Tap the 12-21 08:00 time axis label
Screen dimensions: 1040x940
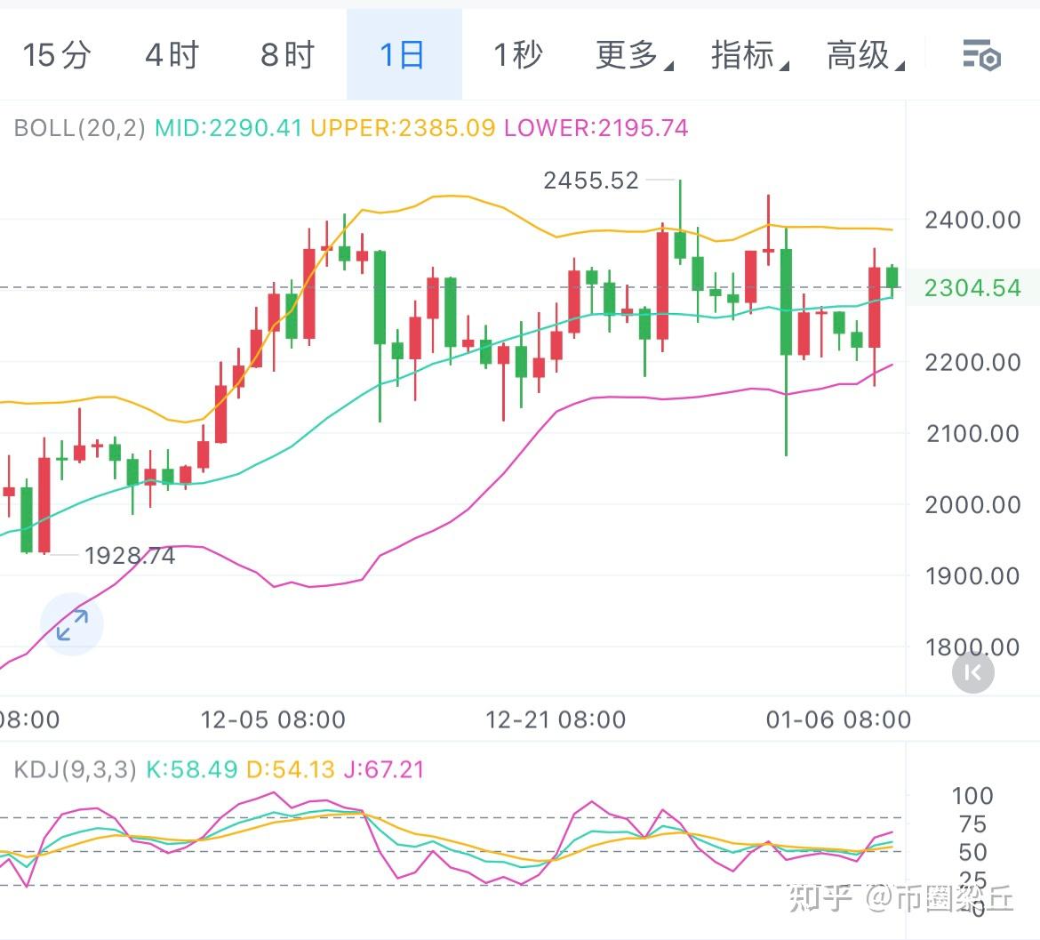556,719
